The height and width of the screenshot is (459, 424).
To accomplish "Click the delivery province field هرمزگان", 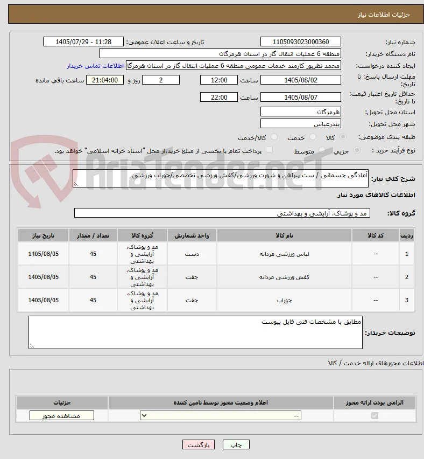I will tap(301, 112).
